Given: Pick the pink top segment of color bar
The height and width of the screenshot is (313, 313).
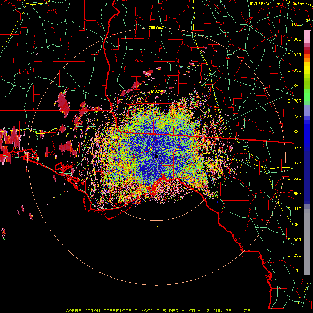Looking at the screenshot, I should click(307, 37).
